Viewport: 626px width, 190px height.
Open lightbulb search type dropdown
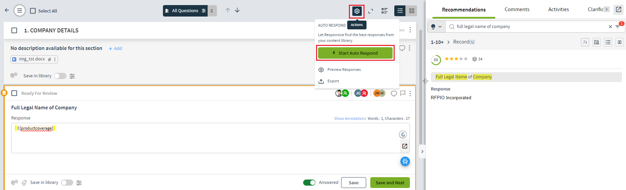pos(436,27)
